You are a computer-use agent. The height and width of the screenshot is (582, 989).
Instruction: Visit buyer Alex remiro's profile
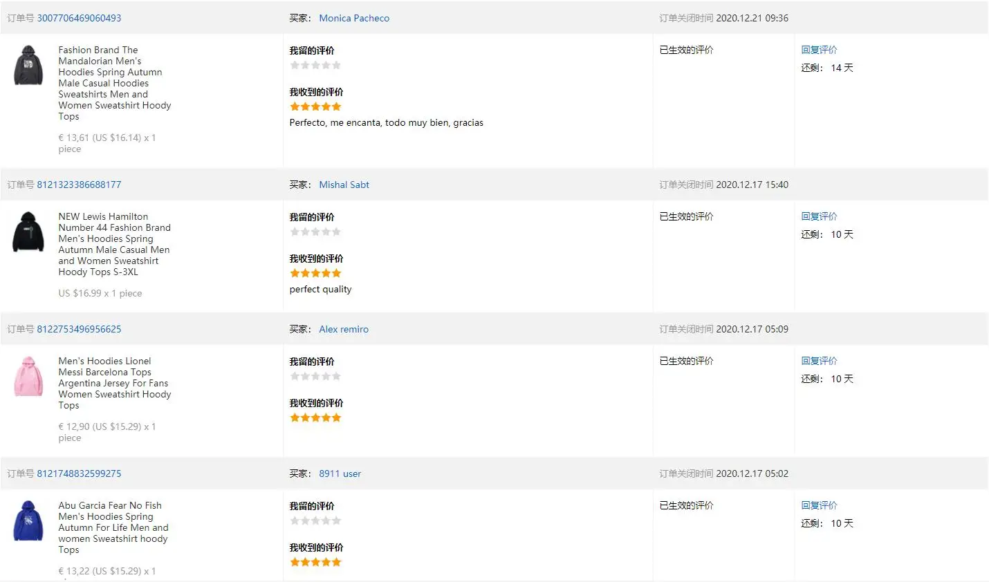pos(344,329)
